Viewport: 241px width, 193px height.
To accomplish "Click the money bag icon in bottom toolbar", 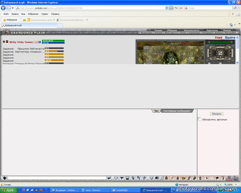I will click(178, 178).
